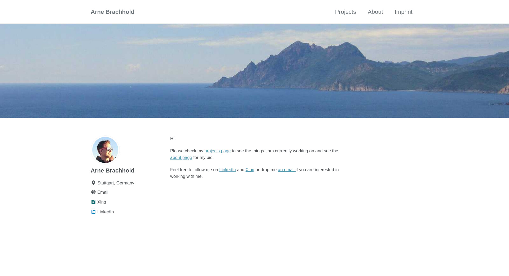Follow the 'projects page' text link
The width and height of the screenshot is (509, 276).
click(x=217, y=151)
